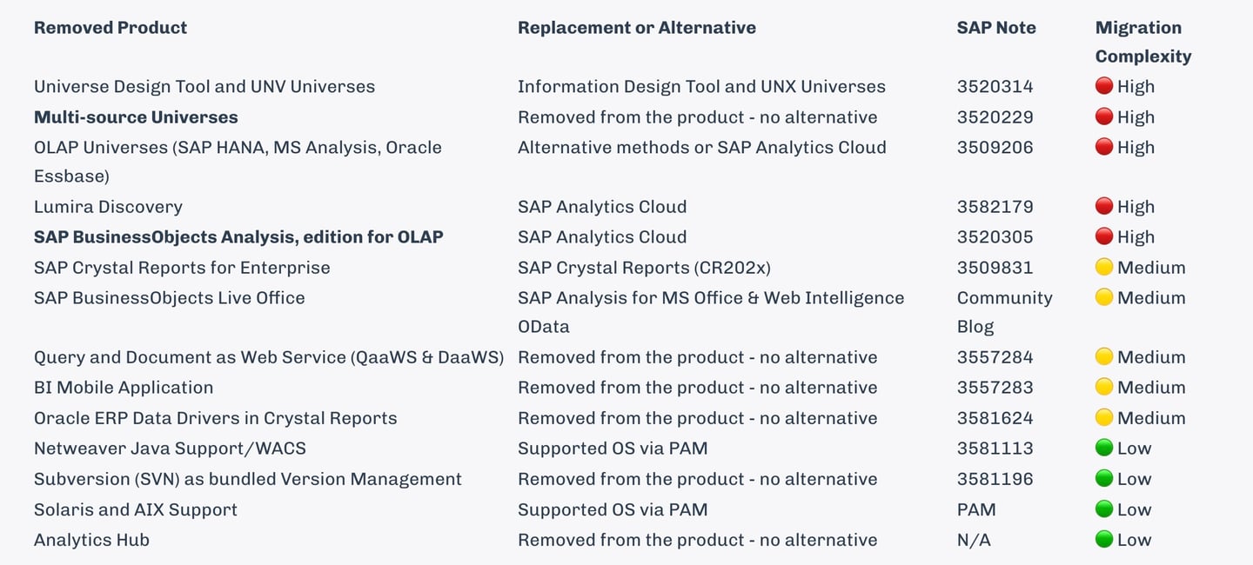Click green circle for Solaris and AIX Support
1253x565 pixels.
pyautogui.click(x=1104, y=509)
